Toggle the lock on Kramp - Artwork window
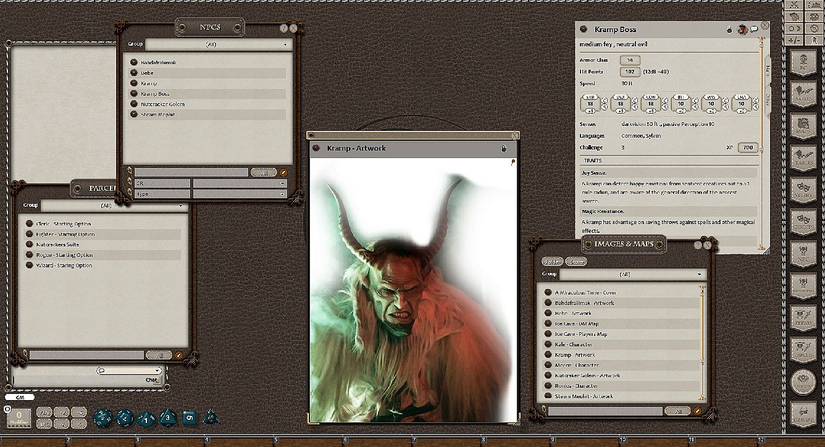Viewport: 825px width, 447px height. pyautogui.click(x=504, y=149)
